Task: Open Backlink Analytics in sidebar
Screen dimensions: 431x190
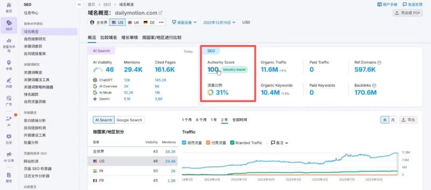Action: click(x=35, y=120)
